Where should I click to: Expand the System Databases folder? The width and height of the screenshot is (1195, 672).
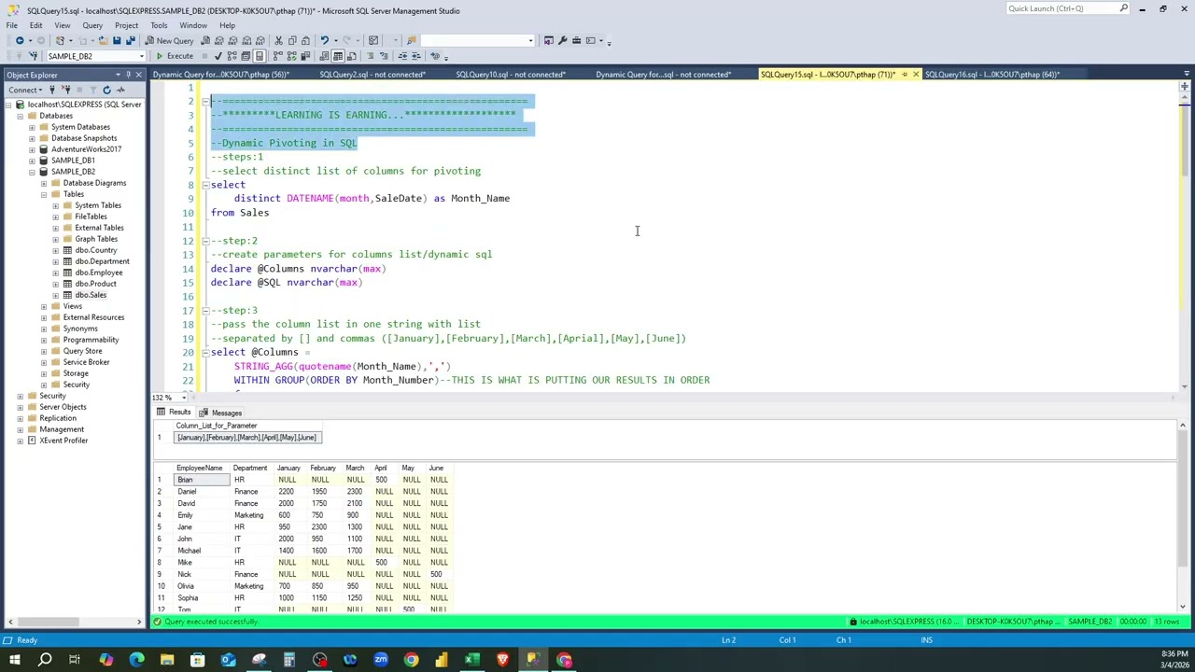[32, 127]
